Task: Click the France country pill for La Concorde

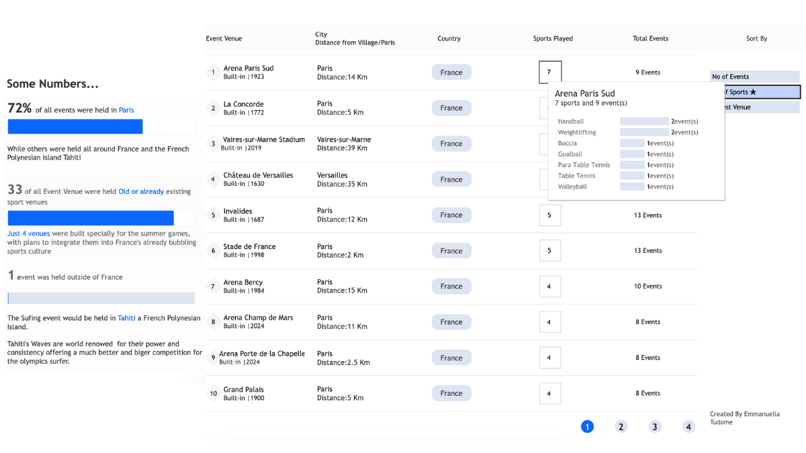Action: (451, 107)
